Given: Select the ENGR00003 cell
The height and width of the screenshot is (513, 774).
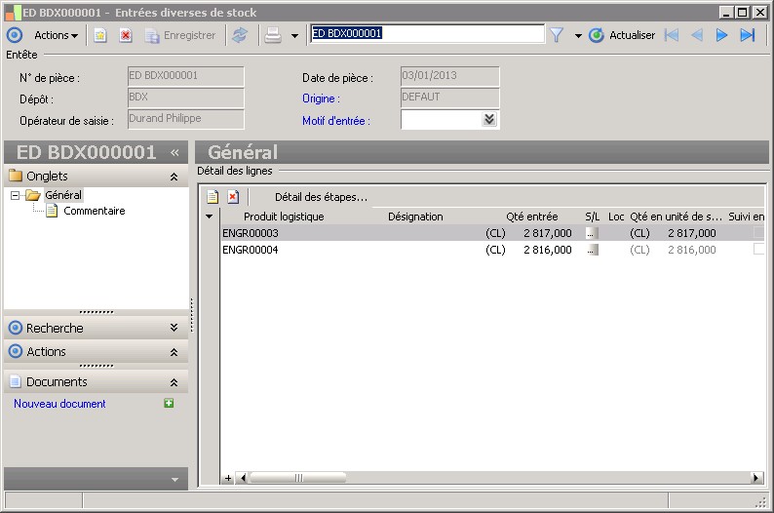Looking at the screenshot, I should [x=251, y=233].
